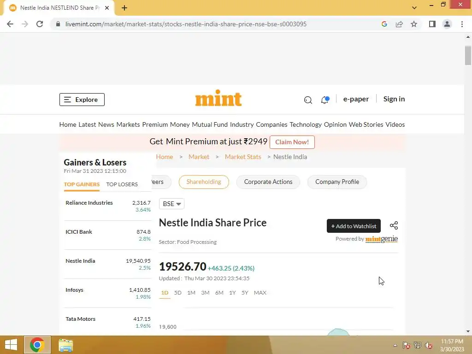Switch to TOP GAINERS tab
Viewport: 472px width, 354px height.
click(82, 184)
